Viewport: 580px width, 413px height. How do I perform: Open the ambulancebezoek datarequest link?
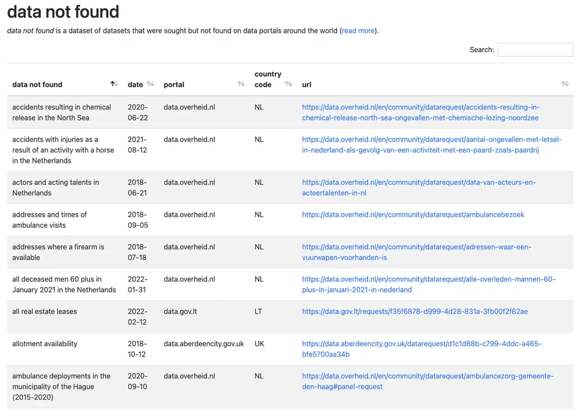pos(413,215)
